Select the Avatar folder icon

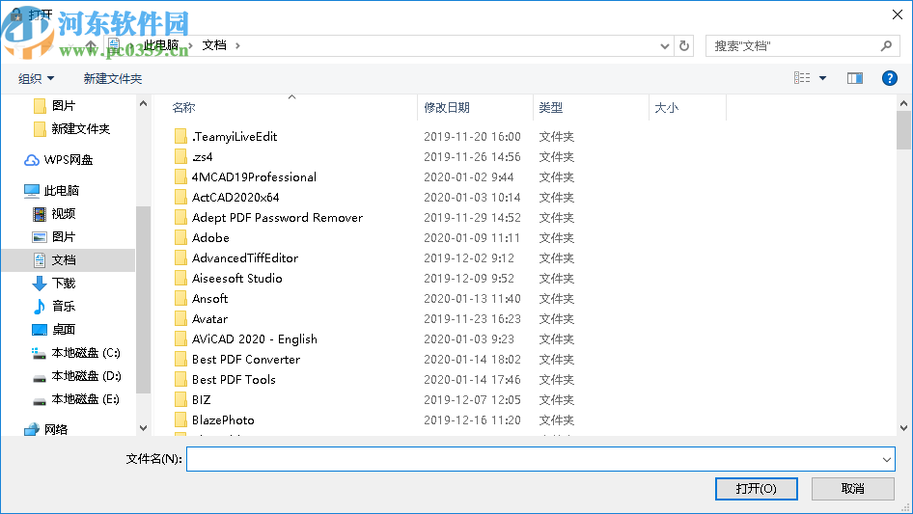click(x=180, y=319)
